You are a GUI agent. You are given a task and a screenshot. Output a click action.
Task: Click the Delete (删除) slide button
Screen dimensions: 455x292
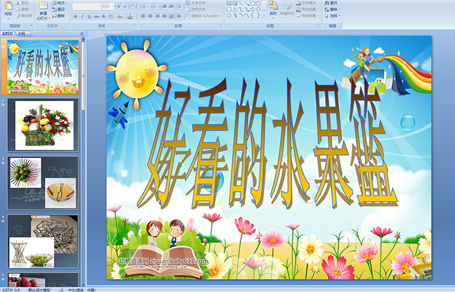coord(58,16)
